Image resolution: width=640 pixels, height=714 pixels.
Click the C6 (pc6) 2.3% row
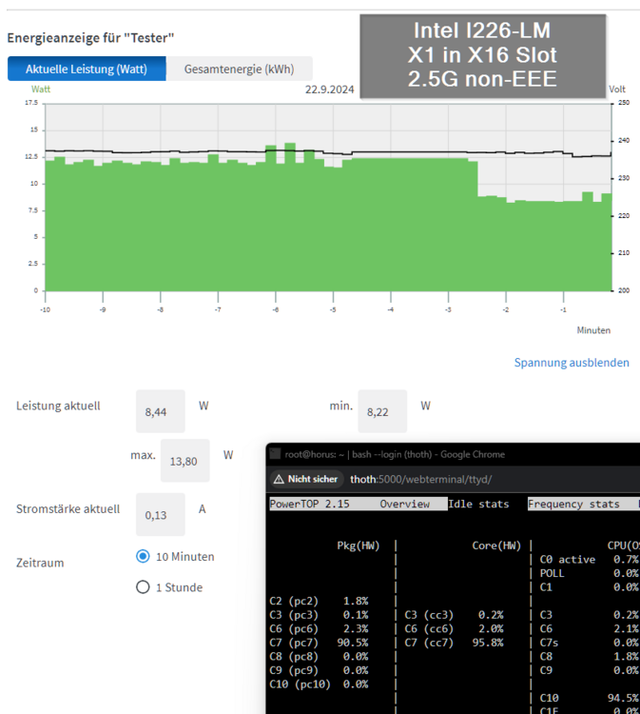point(319,629)
